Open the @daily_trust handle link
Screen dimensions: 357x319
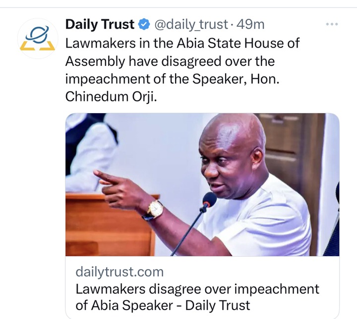coord(191,25)
